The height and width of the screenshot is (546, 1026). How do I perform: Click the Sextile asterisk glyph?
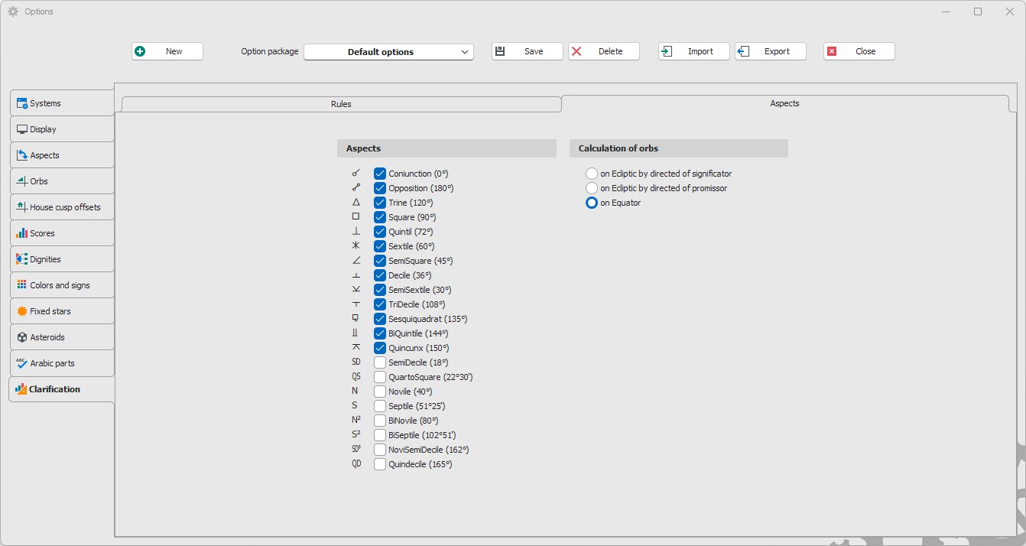356,246
